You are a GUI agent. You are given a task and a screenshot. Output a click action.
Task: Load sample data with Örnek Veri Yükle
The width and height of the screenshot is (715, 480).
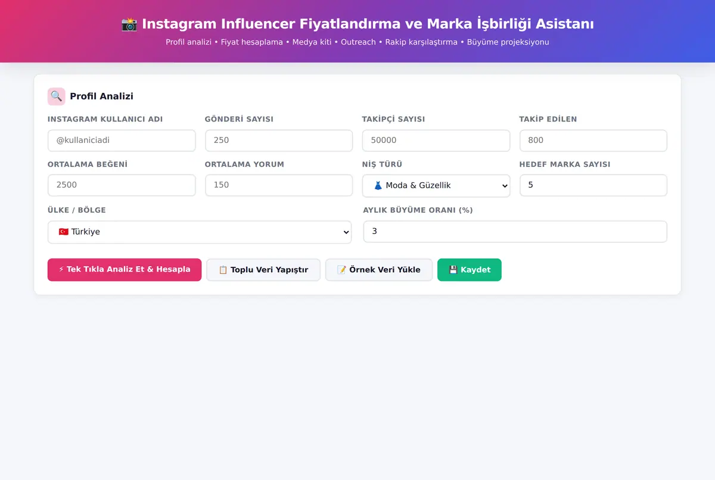379,270
